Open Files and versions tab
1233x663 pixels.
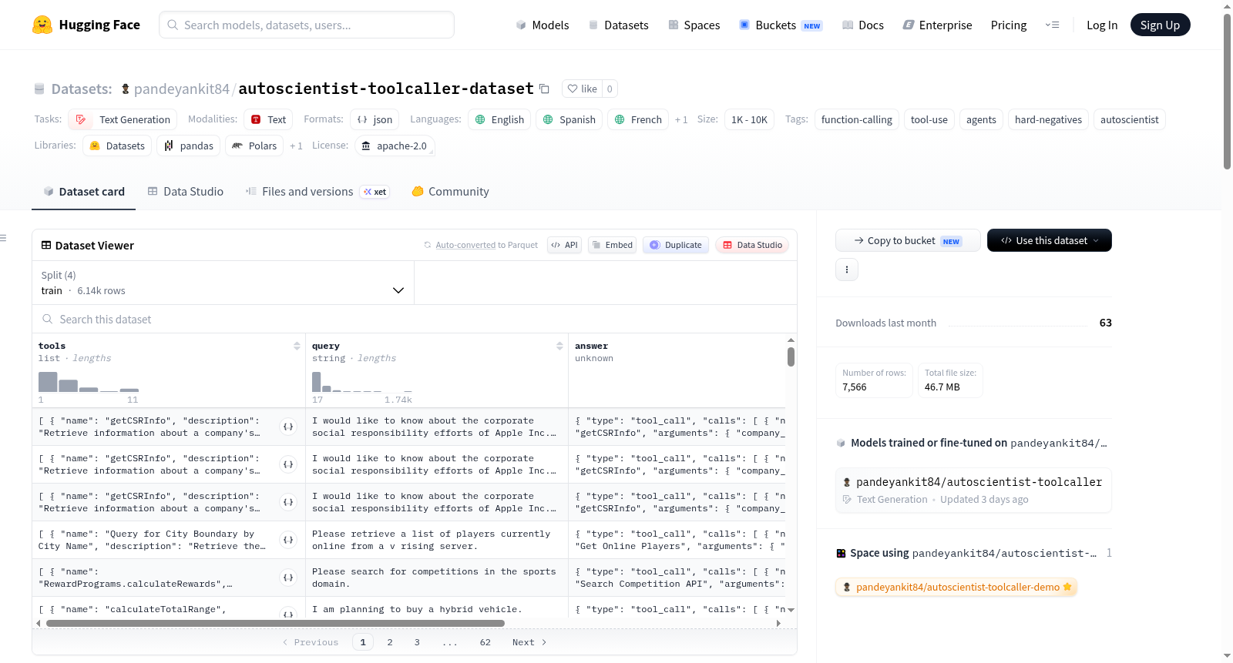click(x=317, y=192)
